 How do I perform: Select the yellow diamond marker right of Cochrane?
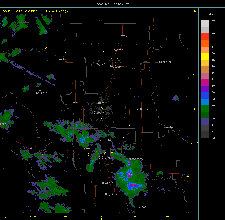click(89, 154)
